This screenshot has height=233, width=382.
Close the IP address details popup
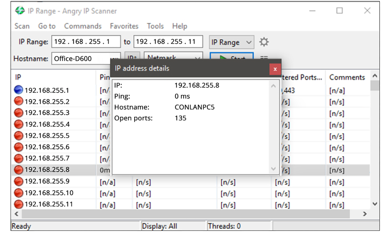pos(275,69)
